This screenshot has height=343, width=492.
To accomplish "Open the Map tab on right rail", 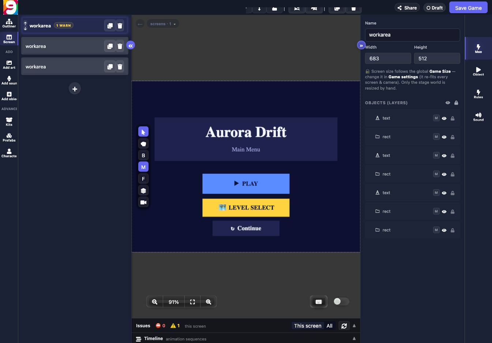I will point(478,48).
